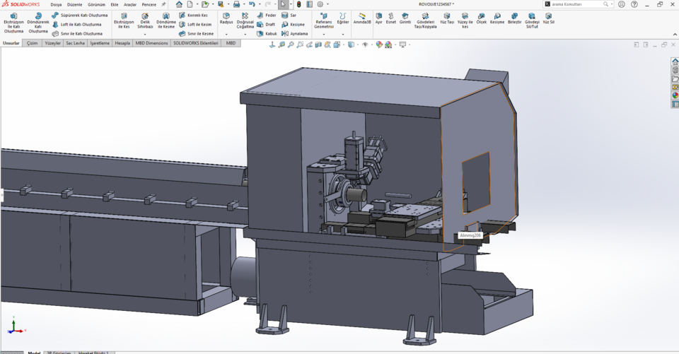
Task: Choose Loft ile Katı Oluşturma command
Action: (76, 25)
